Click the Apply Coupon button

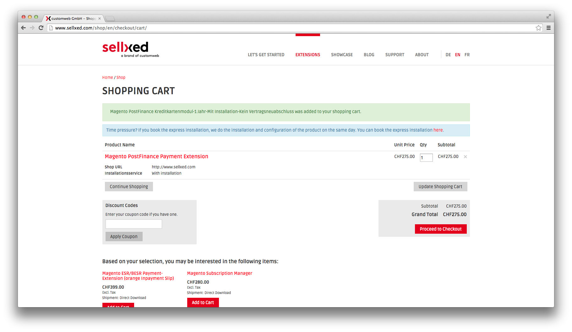tap(124, 237)
